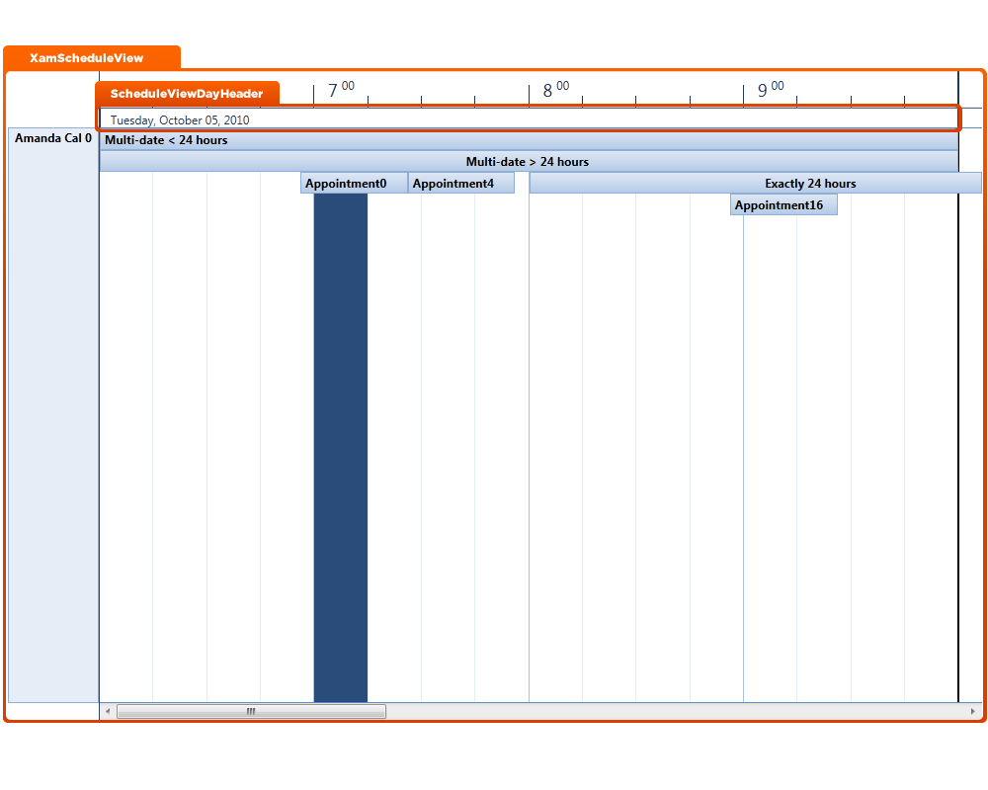
Task: Select the 'Multi-date < 24 hours' appointment
Action: 529,140
